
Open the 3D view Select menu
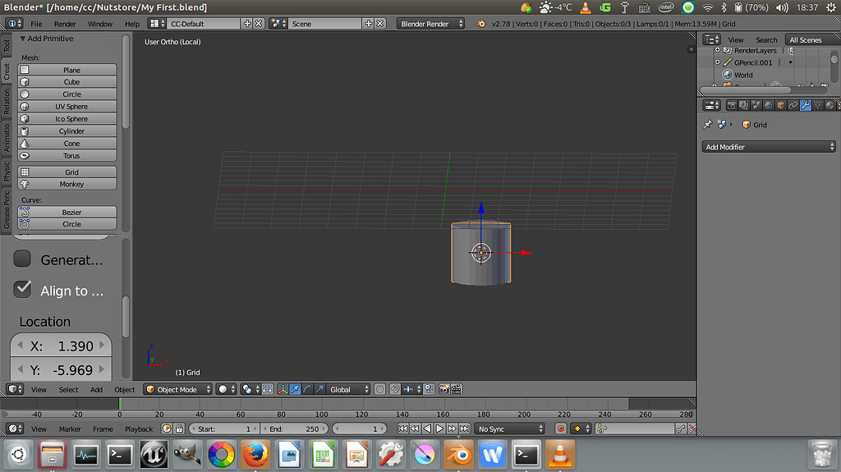point(68,390)
